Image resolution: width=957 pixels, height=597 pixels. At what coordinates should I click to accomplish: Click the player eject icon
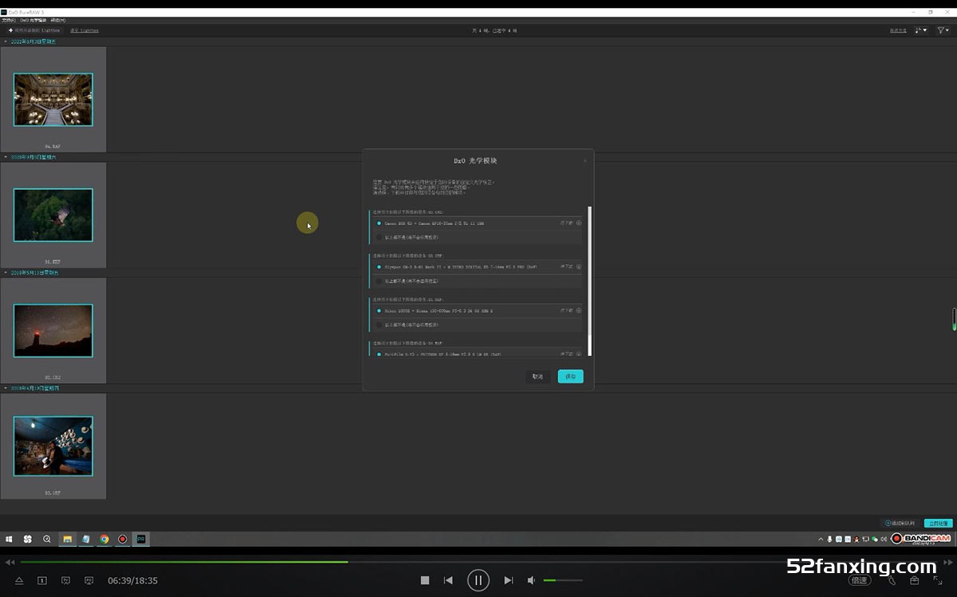[x=19, y=580]
